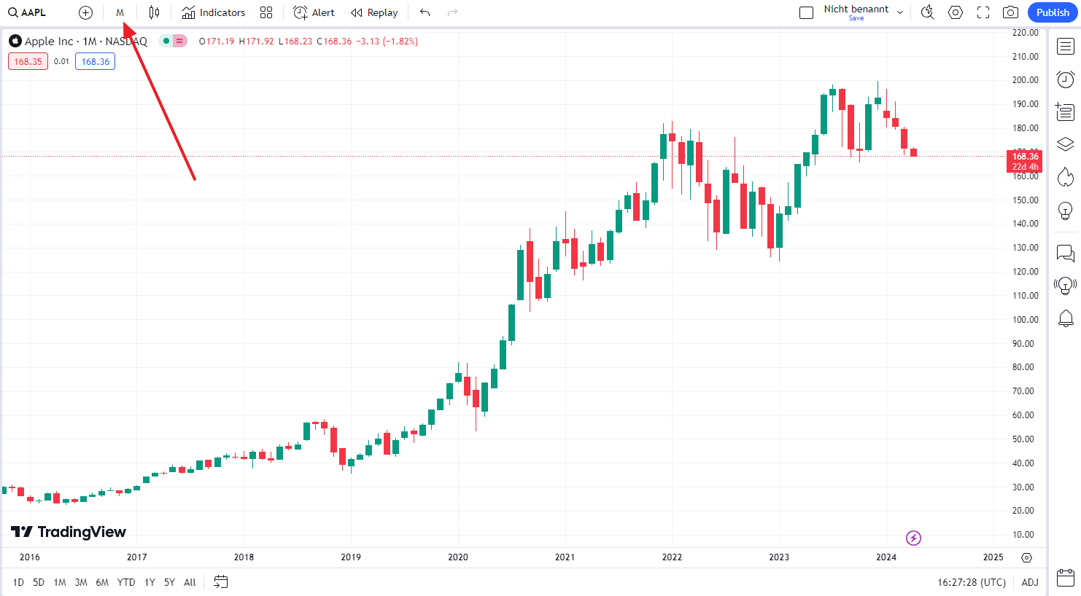This screenshot has height=596, width=1081.
Task: Redo the last chart action
Action: pos(452,12)
